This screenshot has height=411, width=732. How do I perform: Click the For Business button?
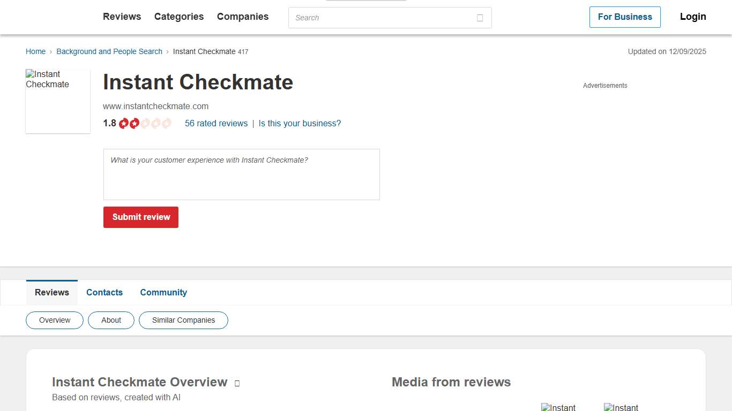coord(625,17)
